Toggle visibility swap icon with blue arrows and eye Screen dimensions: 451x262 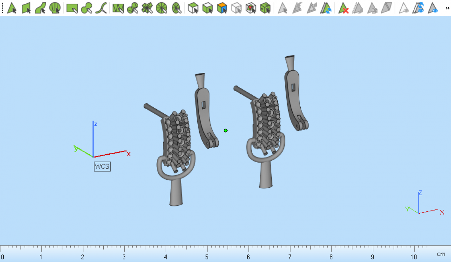(x=418, y=8)
